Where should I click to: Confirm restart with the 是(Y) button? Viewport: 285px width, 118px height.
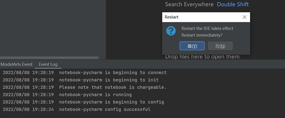[192, 46]
